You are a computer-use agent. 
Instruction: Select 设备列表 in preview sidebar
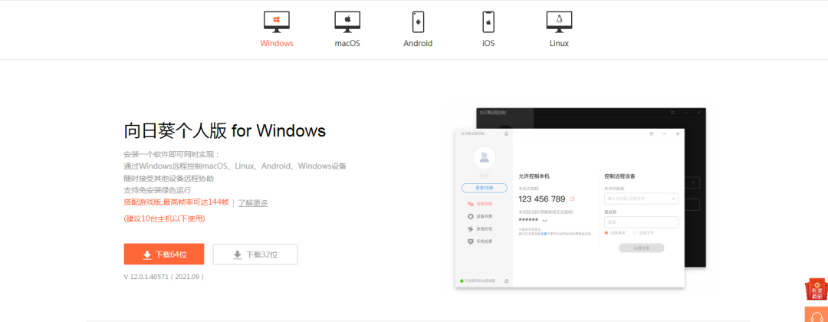(480, 216)
